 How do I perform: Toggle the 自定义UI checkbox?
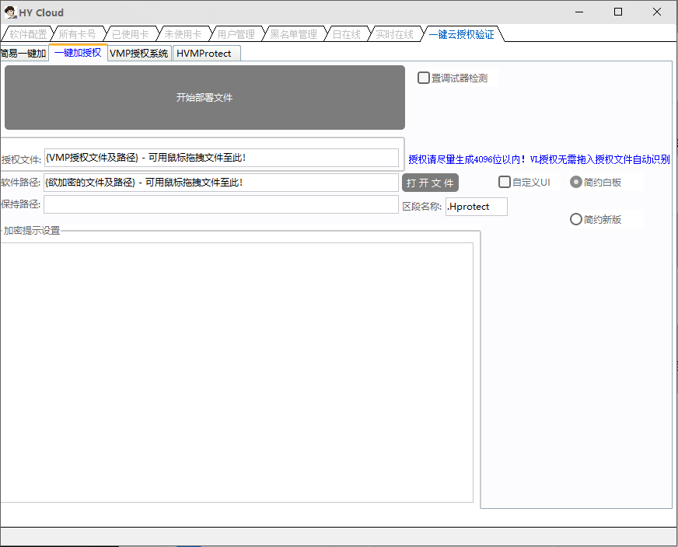tap(505, 182)
